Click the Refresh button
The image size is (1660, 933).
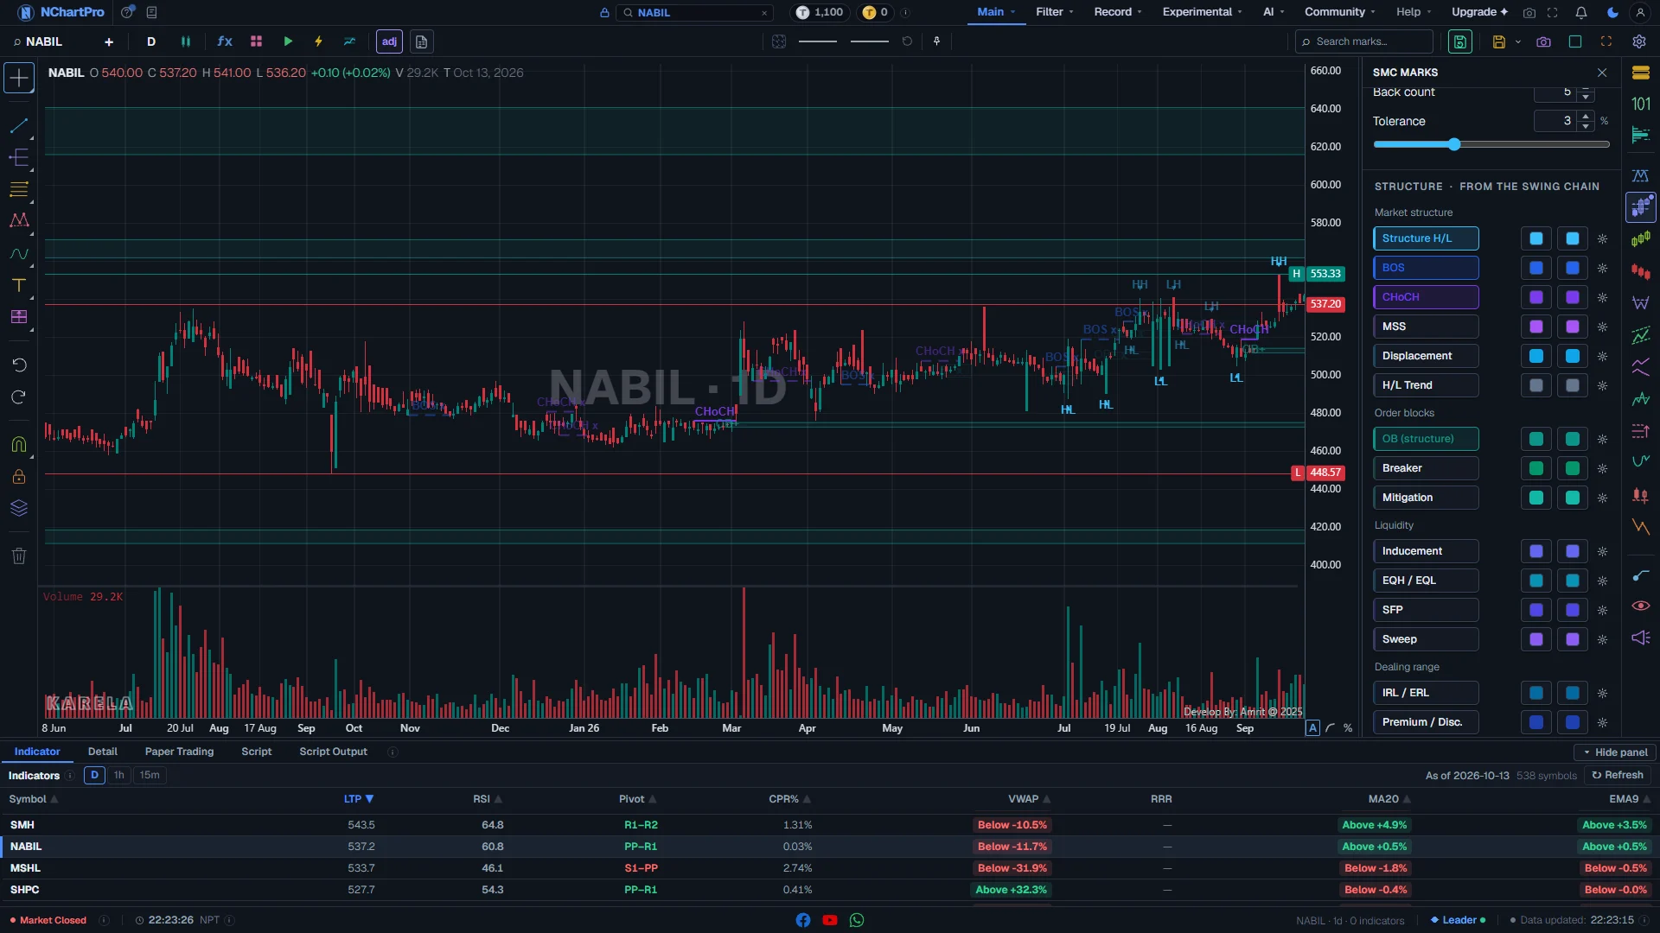click(x=1618, y=775)
